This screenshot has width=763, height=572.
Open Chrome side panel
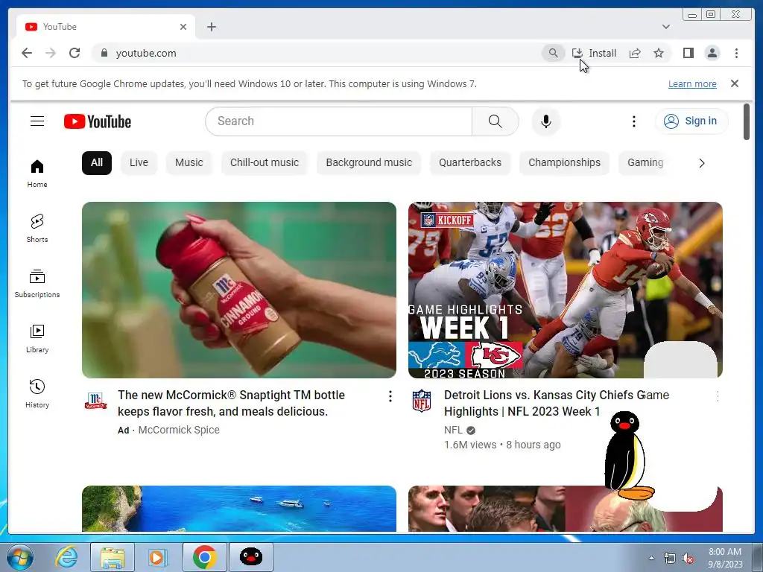pos(688,53)
